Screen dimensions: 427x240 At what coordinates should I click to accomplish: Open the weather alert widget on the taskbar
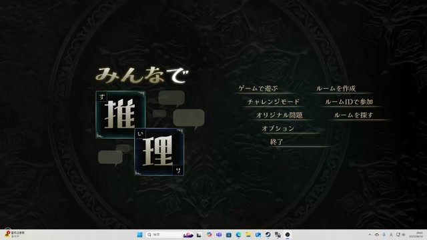click(x=15, y=235)
